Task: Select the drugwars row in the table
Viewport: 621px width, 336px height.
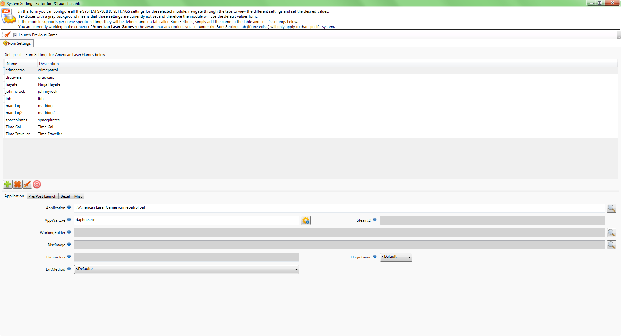Action: point(14,78)
